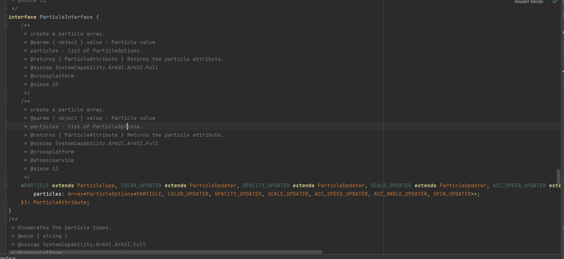Click the 'particles:' property name
564x259 pixels.
tap(49, 194)
